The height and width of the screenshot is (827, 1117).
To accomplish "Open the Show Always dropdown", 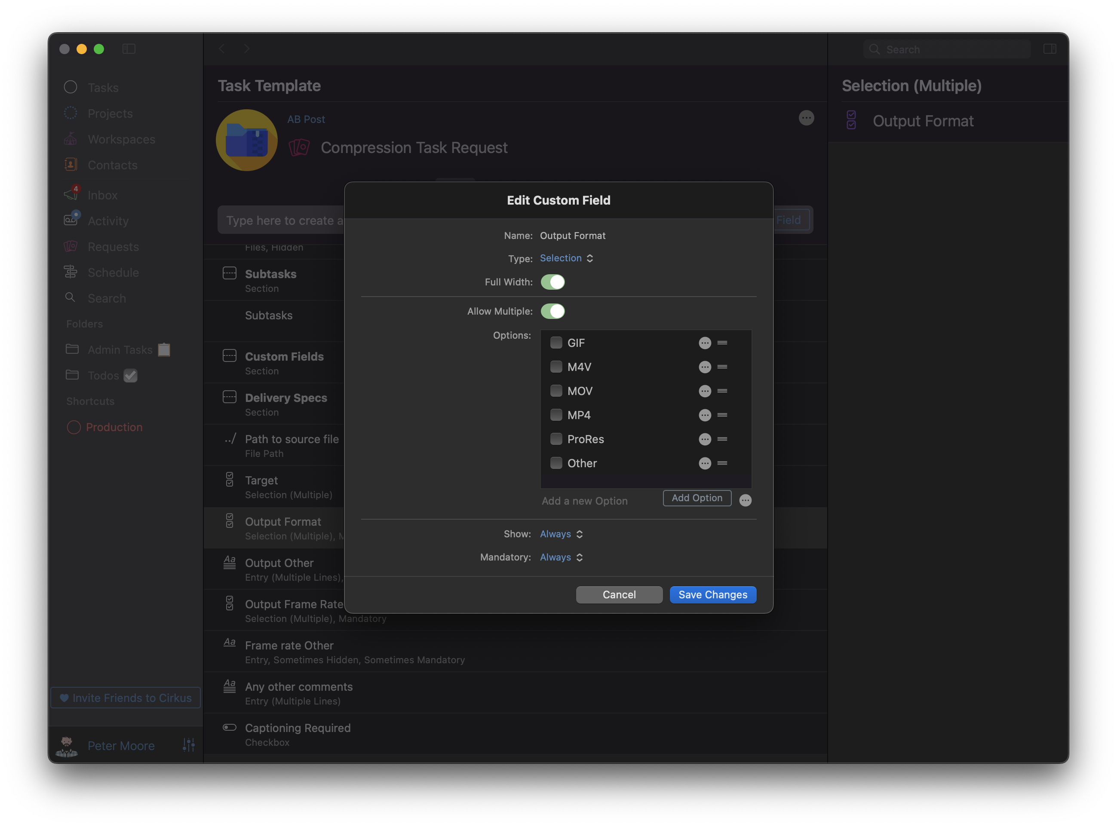I will [x=561, y=534].
